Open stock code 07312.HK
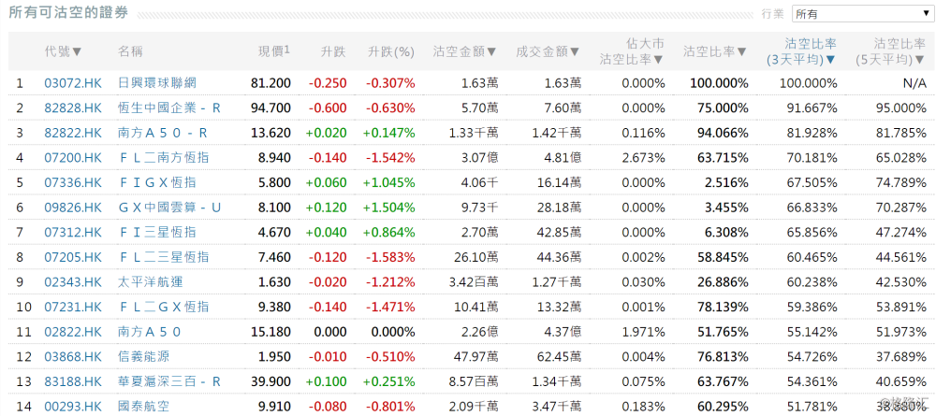This screenshot has height=416, width=936. coord(73,232)
